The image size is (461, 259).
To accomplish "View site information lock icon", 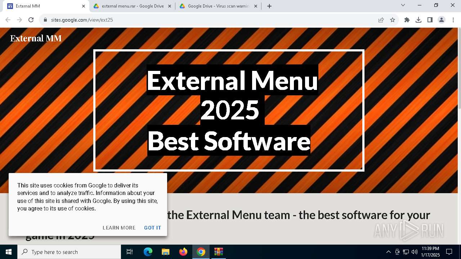I will [45, 20].
